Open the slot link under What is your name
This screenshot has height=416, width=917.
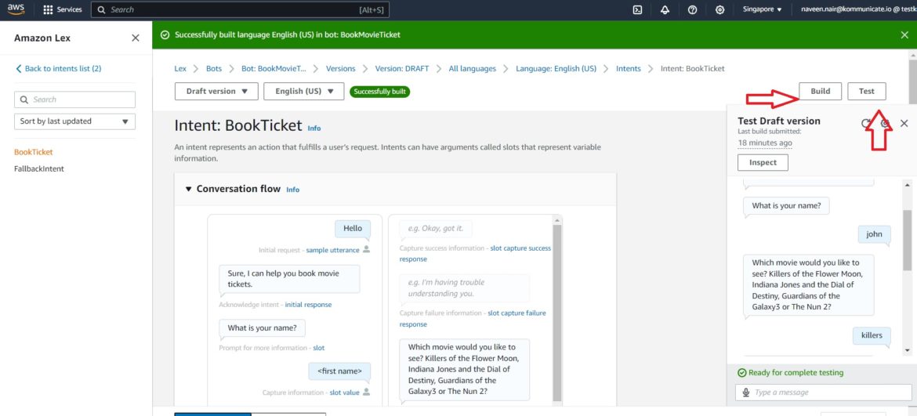319,348
